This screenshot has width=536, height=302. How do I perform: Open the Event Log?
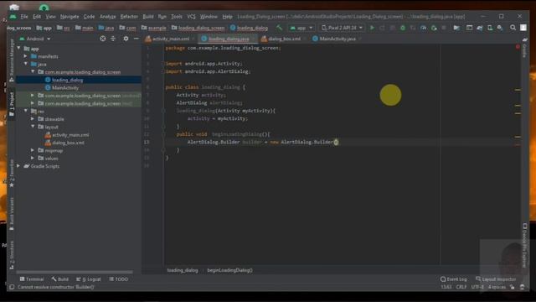pyautogui.click(x=454, y=279)
